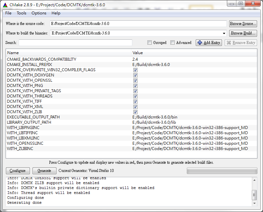Select LIBRARY_OUTPUT_PATH entry
Viewport: 263px width, 212px height.
tap(29, 122)
